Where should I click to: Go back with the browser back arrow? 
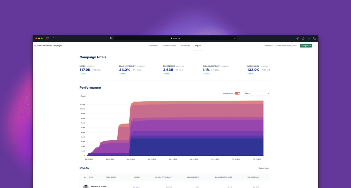tap(53, 38)
